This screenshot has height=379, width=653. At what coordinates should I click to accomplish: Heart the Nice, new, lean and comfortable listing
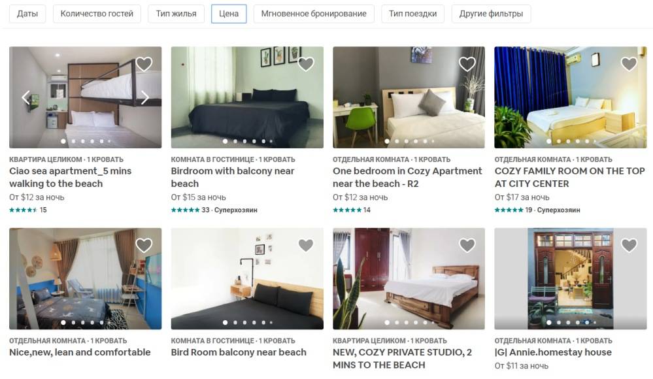click(144, 245)
